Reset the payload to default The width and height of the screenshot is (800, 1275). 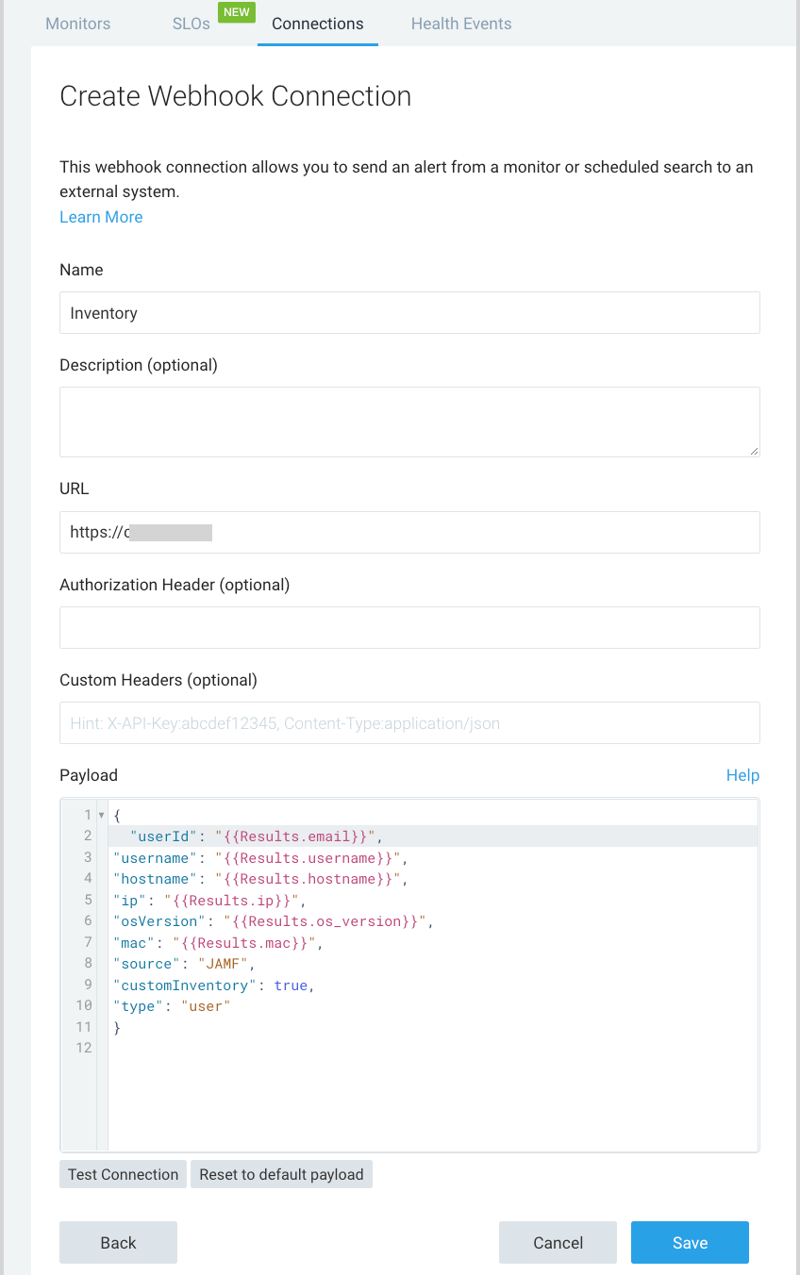(281, 1174)
